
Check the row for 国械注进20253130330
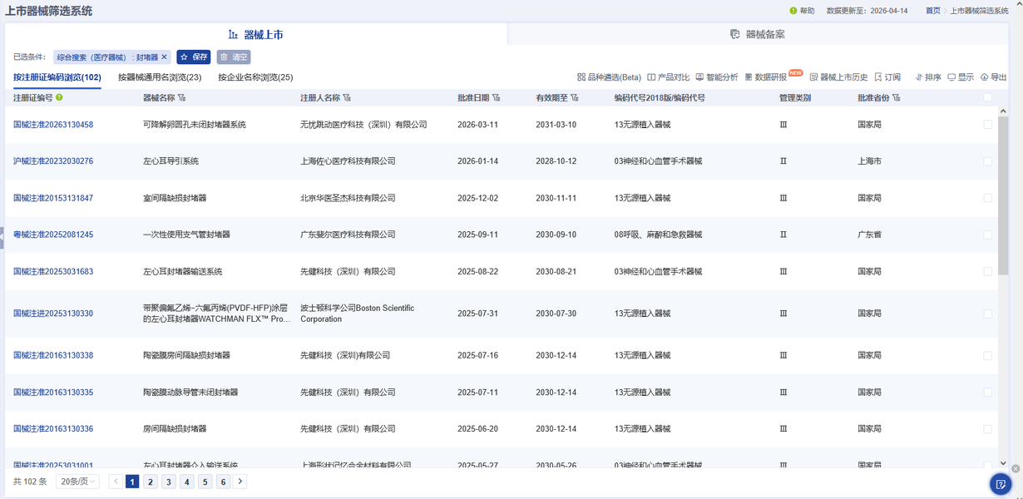pos(987,314)
